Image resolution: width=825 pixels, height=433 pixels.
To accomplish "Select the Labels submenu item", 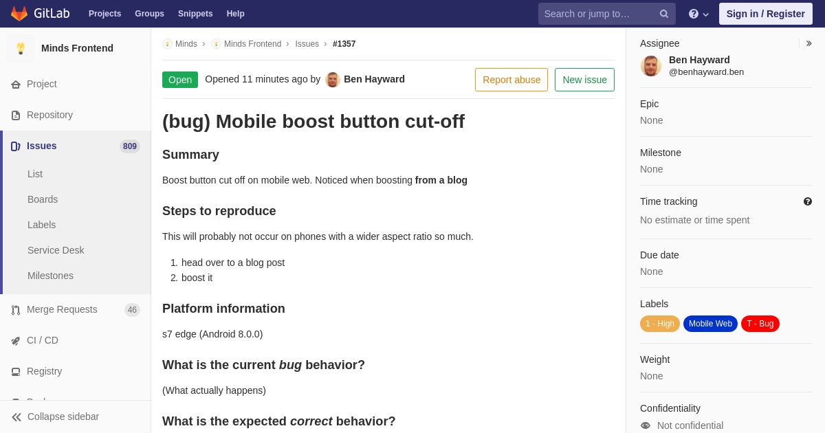I will 41,225.
